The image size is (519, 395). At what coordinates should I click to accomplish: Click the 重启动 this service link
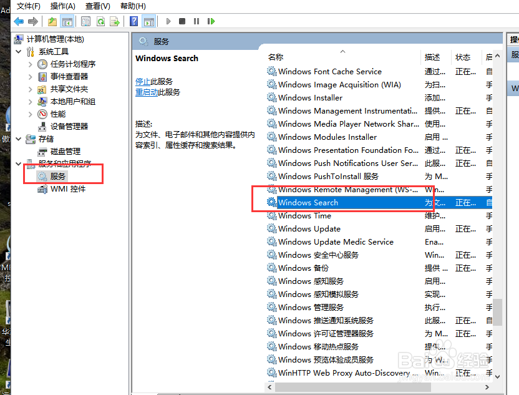pos(147,92)
